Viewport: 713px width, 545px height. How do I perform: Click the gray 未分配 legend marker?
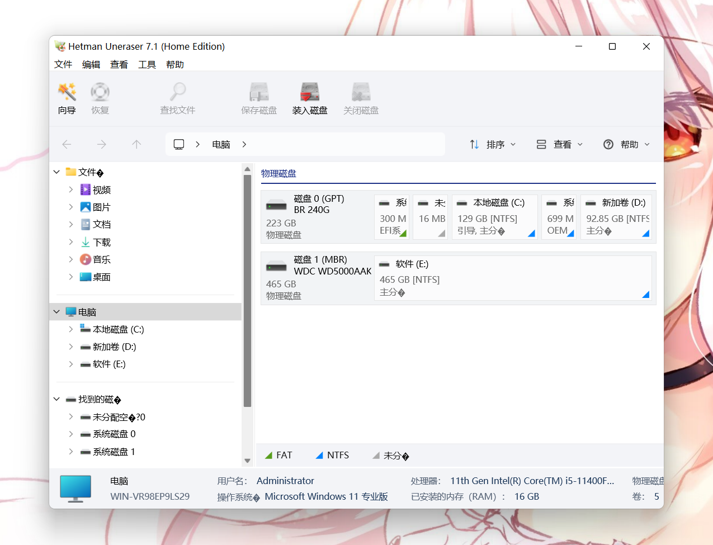pos(376,456)
